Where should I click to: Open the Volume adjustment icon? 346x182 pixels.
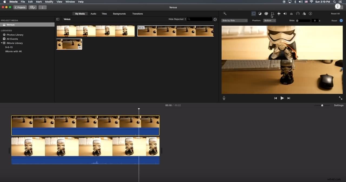click(285, 14)
